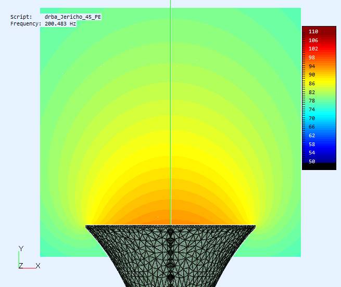Click the 74 legend value

(x=312, y=109)
